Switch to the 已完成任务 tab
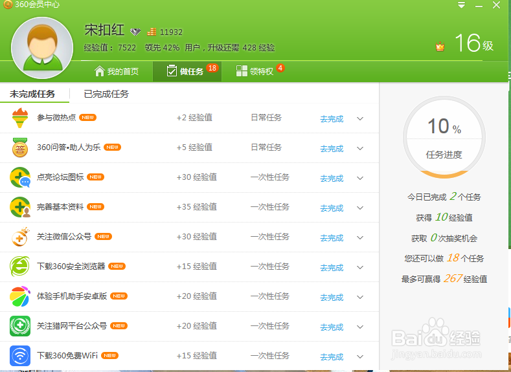Viewport: 511px width, 372px height. click(106, 94)
